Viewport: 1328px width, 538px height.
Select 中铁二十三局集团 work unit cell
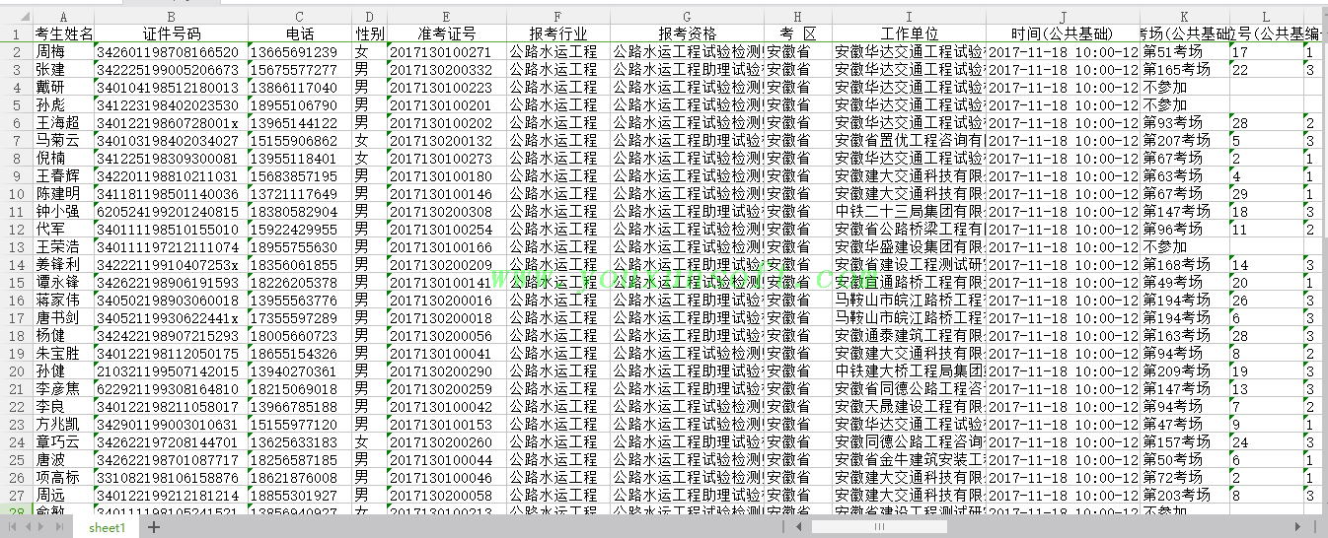[909, 211]
